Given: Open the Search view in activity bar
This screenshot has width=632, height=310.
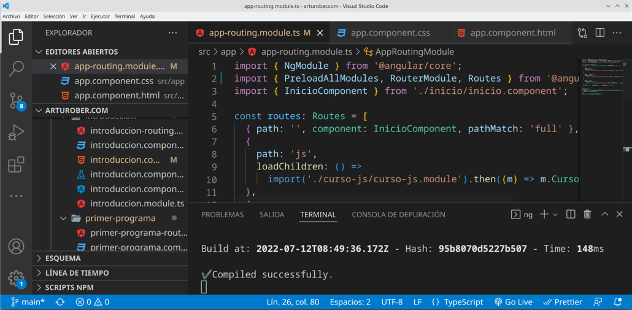Looking at the screenshot, I should pyautogui.click(x=17, y=68).
